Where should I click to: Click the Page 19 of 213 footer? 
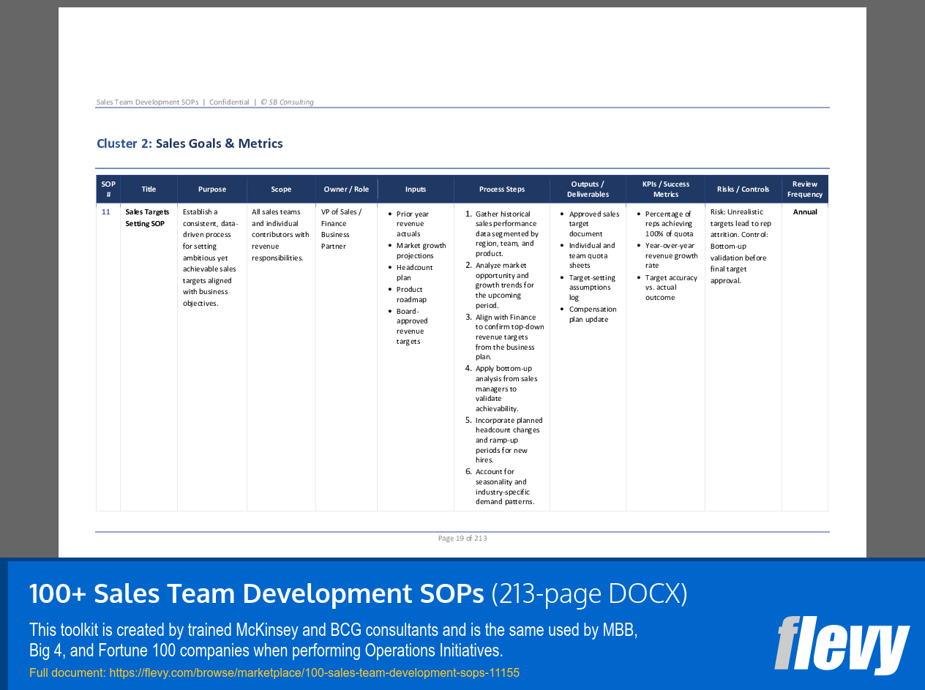click(x=462, y=538)
